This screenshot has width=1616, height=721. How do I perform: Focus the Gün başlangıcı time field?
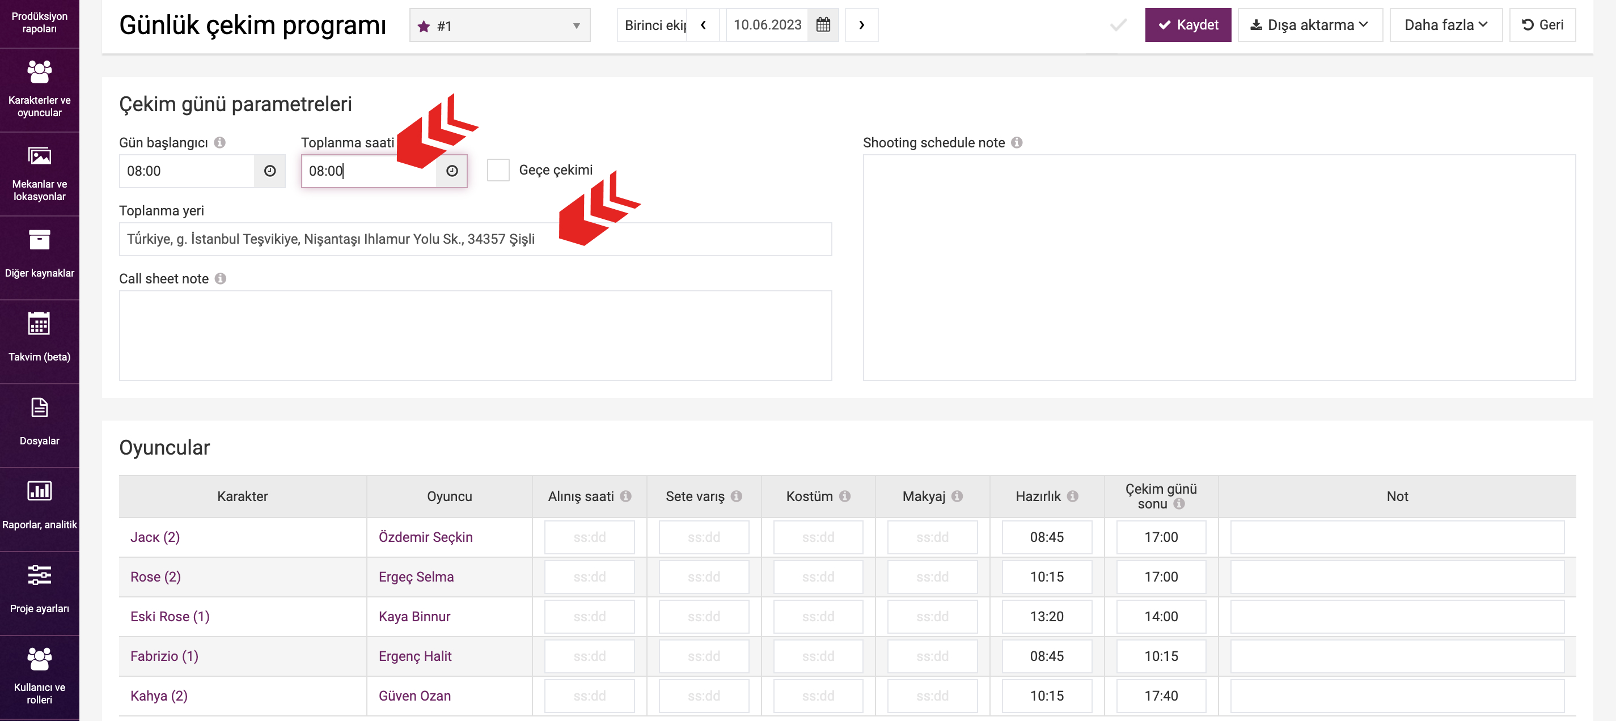coord(187,171)
